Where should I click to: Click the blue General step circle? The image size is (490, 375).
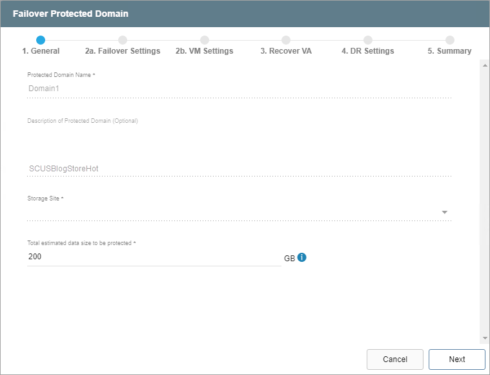point(41,40)
